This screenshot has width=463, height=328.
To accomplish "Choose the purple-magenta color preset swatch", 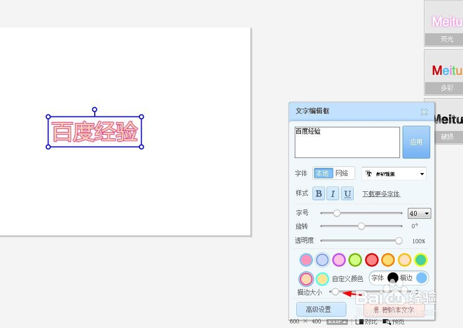I will click(339, 259).
